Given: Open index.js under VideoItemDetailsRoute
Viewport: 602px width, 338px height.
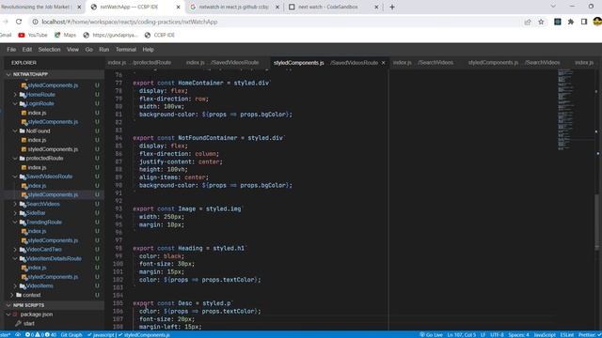Looking at the screenshot, I should pos(37,268).
